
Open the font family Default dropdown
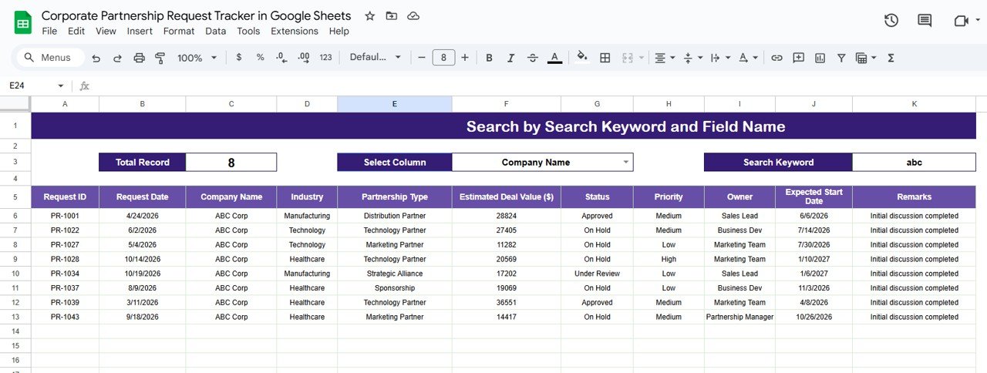pyautogui.click(x=376, y=58)
